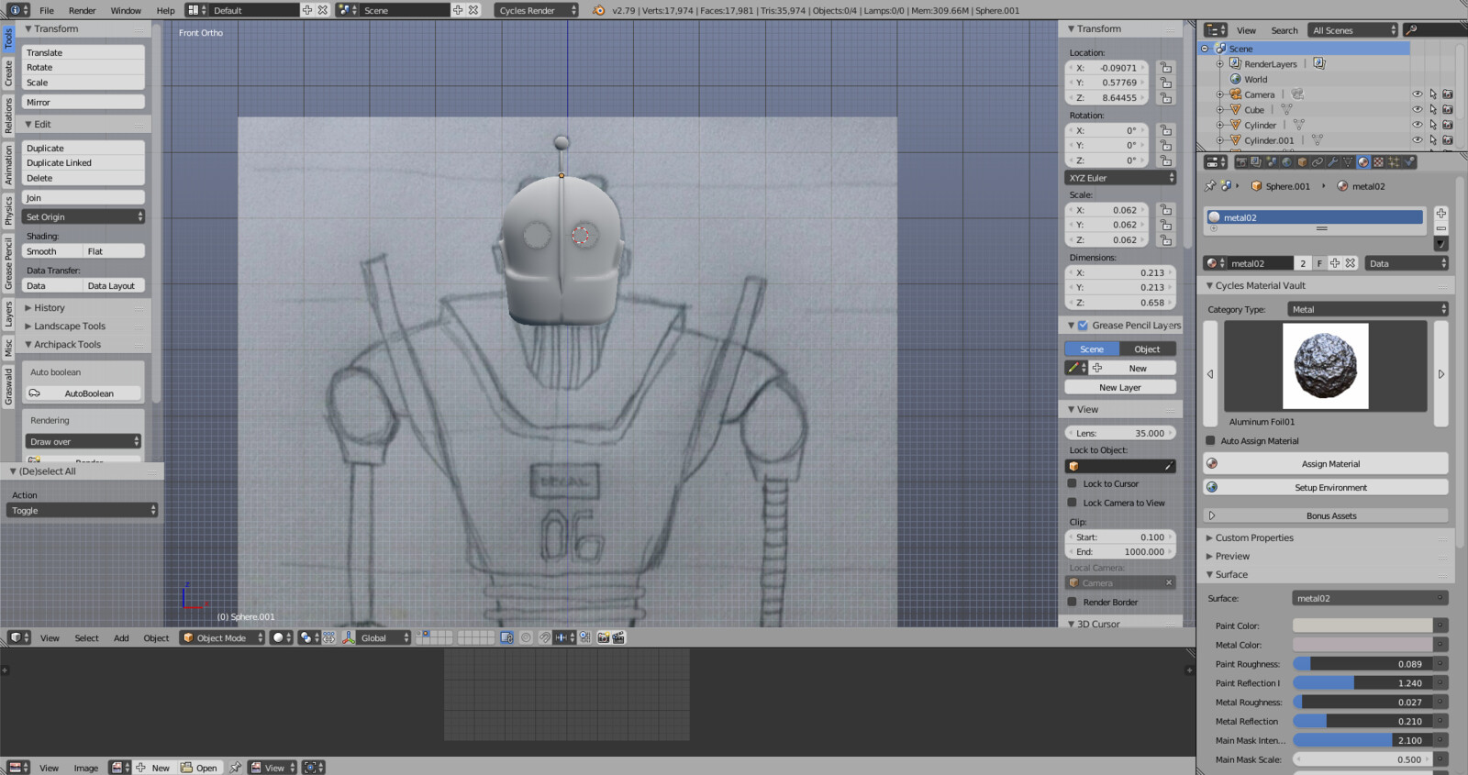Viewport: 1468px width, 775px height.
Task: Hide Camera in viewport via eye icon
Action: tap(1417, 94)
